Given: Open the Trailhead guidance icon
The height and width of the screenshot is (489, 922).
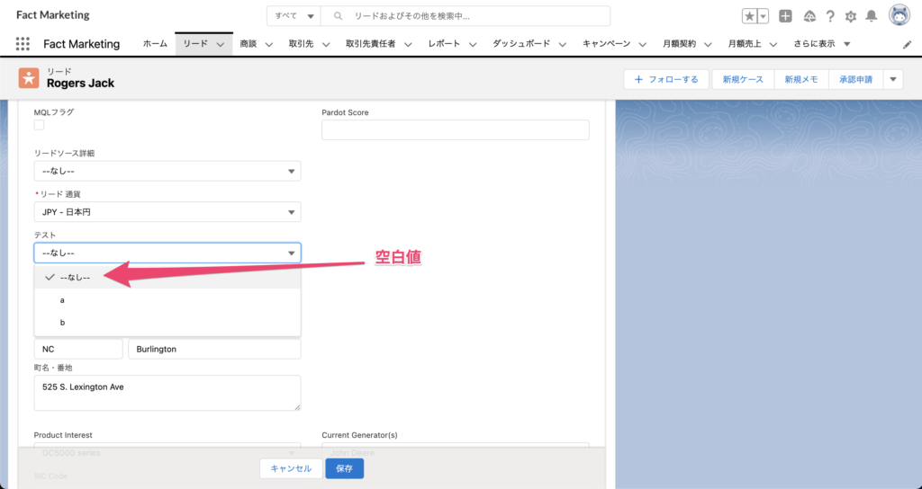Looking at the screenshot, I should tap(809, 16).
